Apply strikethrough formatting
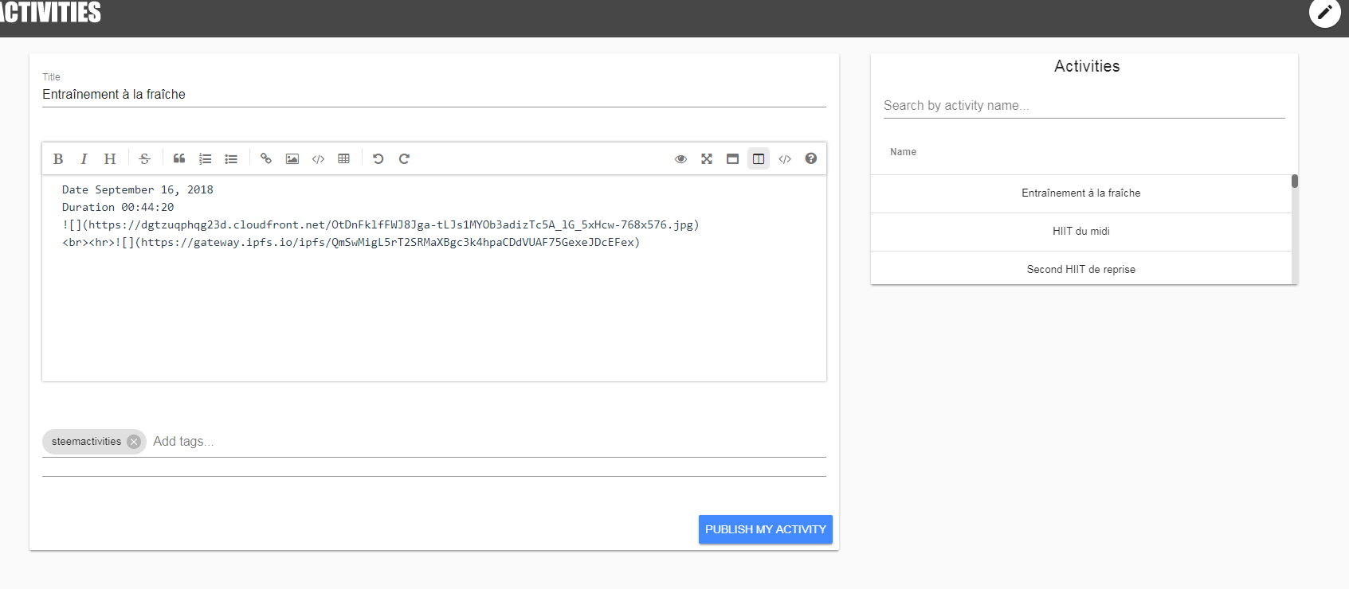Screen dimensions: 1349x589 click(144, 159)
